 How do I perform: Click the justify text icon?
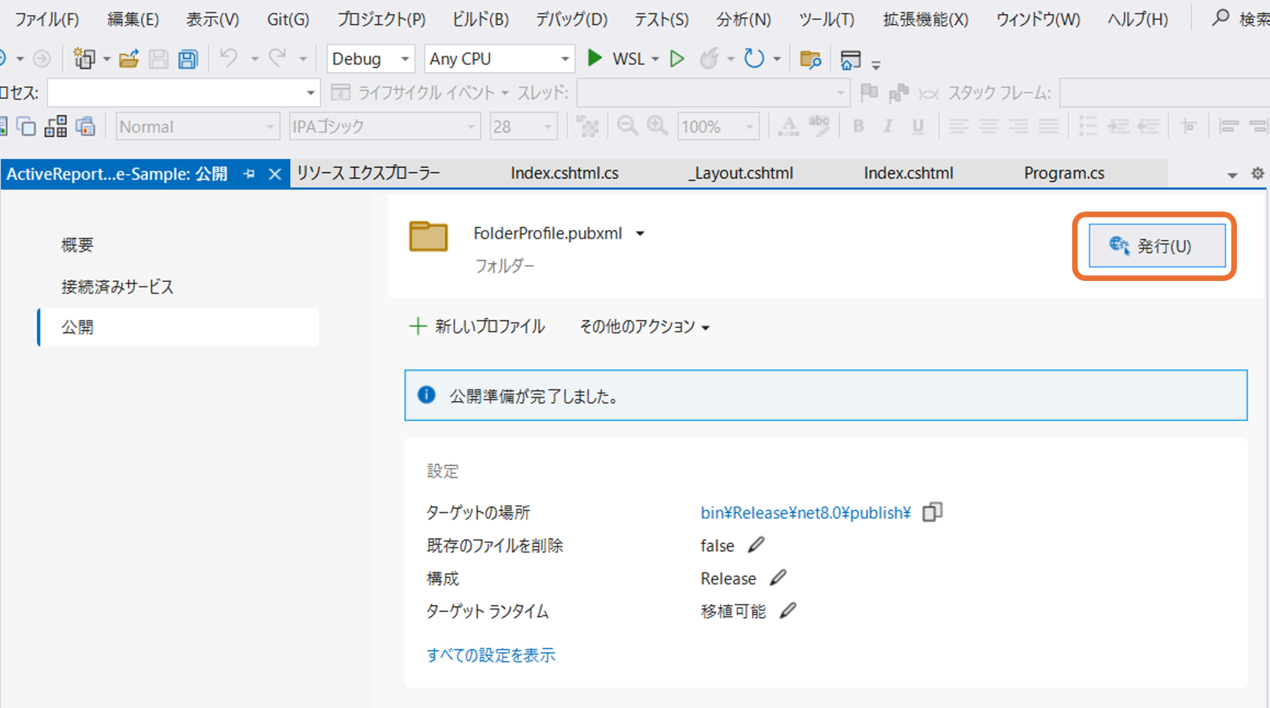1048,126
